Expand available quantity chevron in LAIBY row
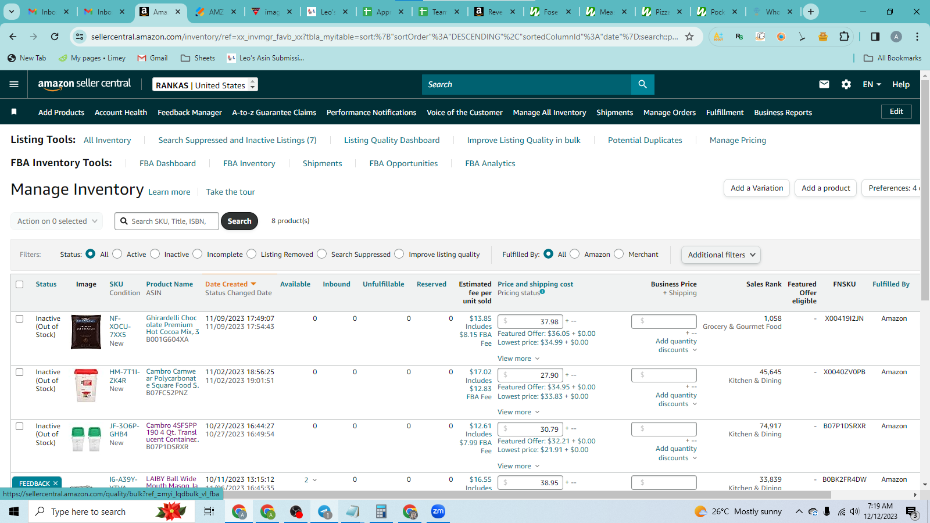Screen dimensions: 930x523 [315, 480]
